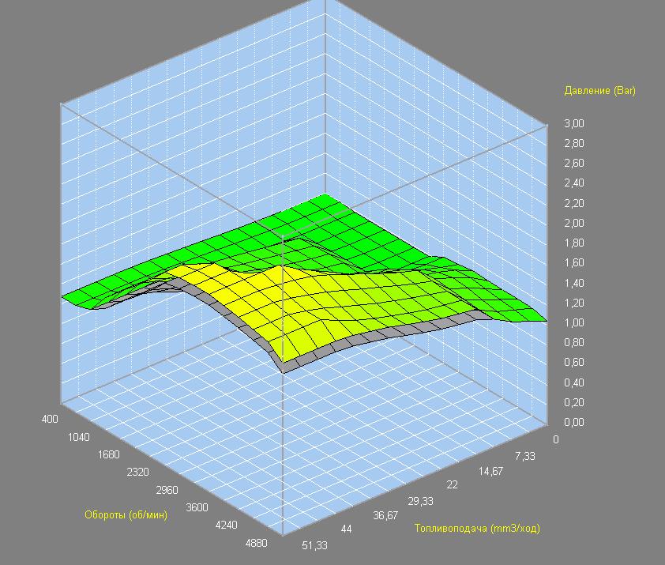Pick the 0,00 pressure axis label
665x565 pixels.
click(x=573, y=422)
